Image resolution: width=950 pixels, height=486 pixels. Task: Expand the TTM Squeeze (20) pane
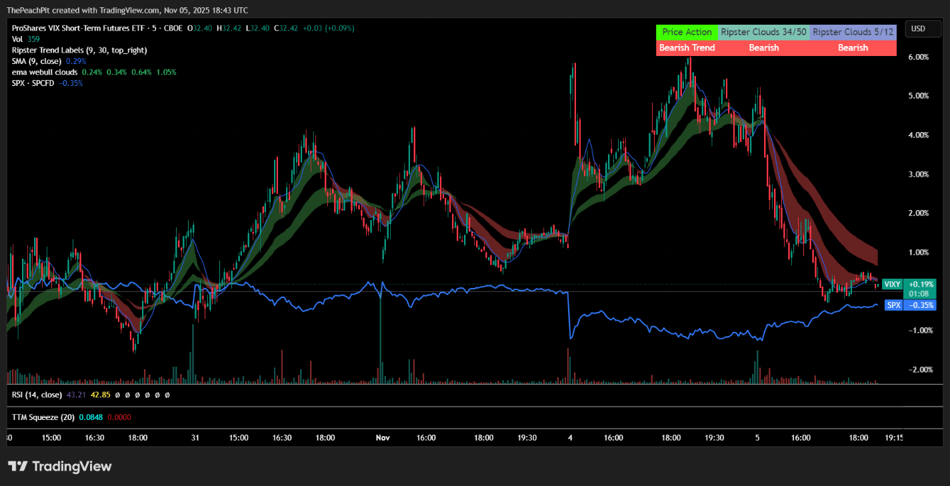tap(43, 417)
